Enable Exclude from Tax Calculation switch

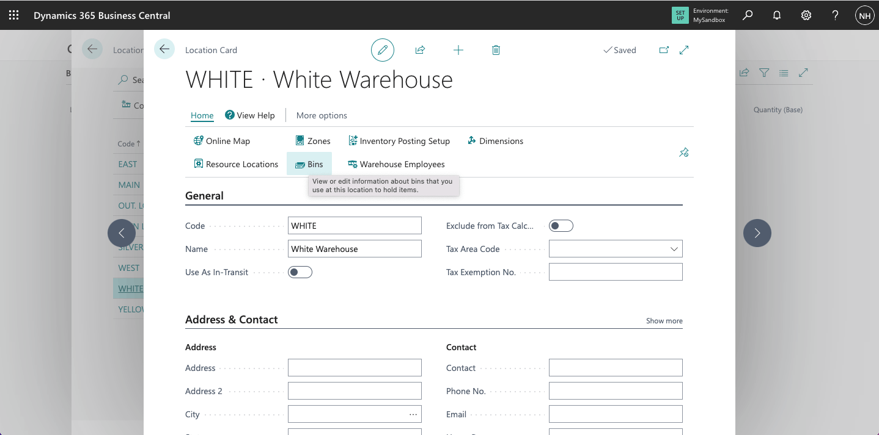[561, 226]
